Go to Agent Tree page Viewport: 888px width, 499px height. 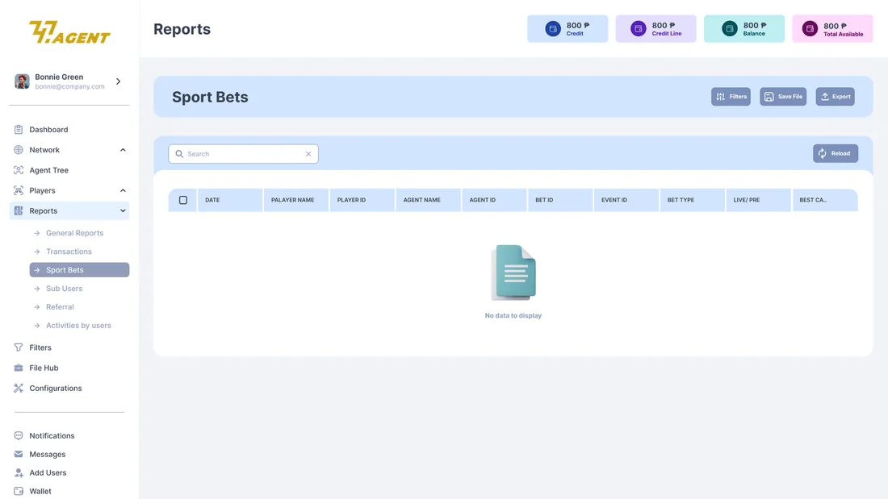click(x=48, y=170)
